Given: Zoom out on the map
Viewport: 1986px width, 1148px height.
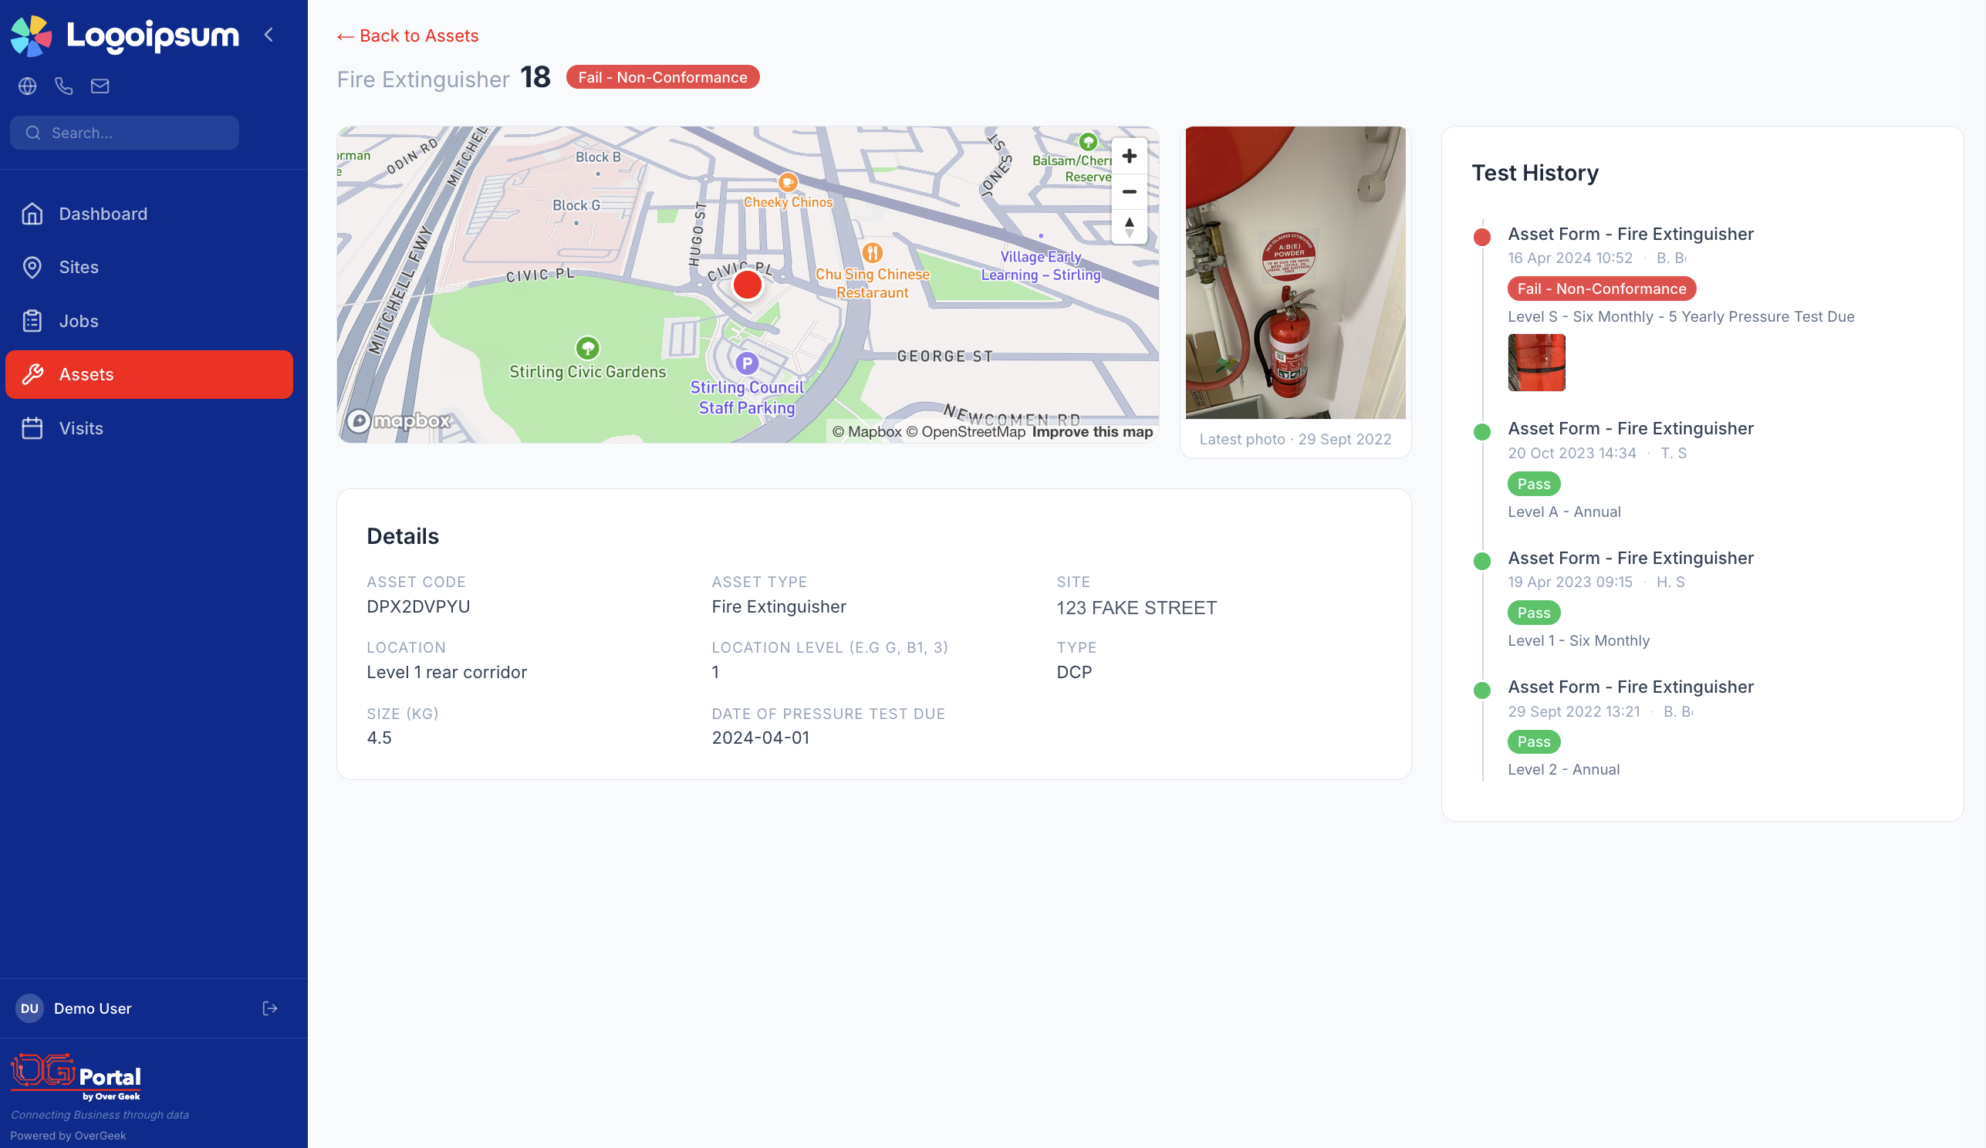Looking at the screenshot, I should coord(1129,191).
